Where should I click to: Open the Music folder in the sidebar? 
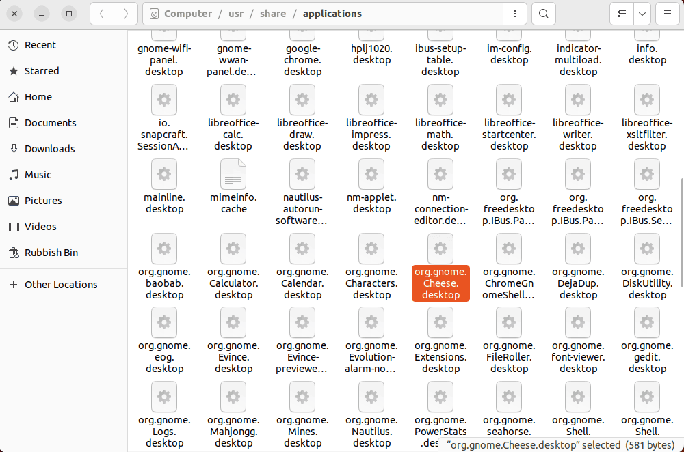pos(39,174)
